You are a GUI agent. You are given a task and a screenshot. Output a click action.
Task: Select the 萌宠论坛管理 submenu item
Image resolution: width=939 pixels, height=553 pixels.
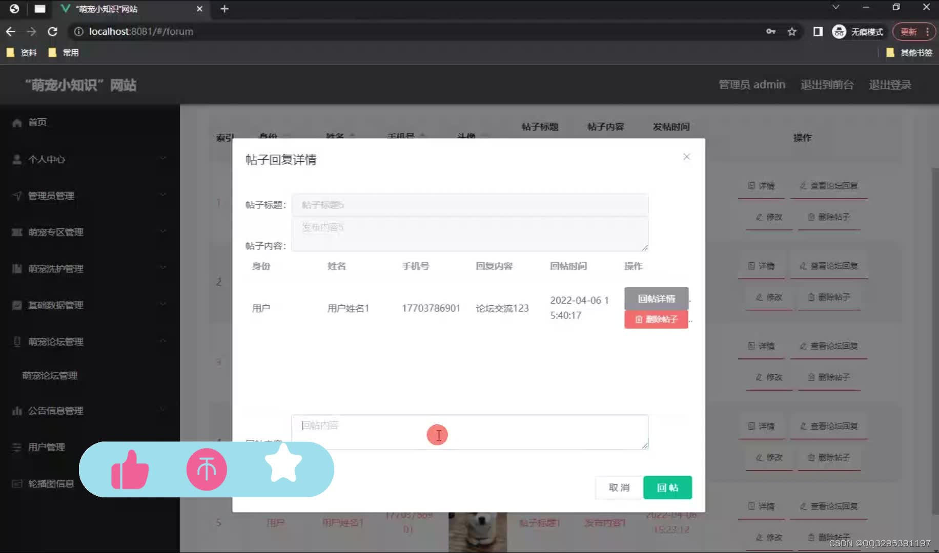coord(50,375)
